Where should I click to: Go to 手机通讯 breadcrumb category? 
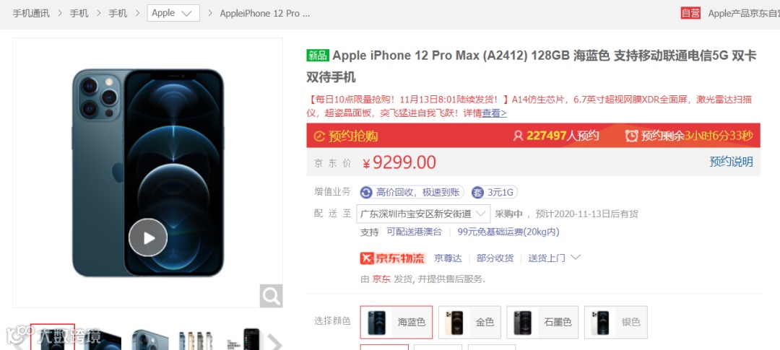click(x=31, y=14)
